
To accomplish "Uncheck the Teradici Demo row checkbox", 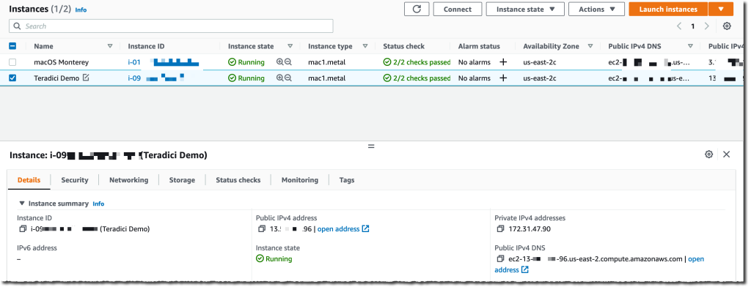I will [12, 78].
